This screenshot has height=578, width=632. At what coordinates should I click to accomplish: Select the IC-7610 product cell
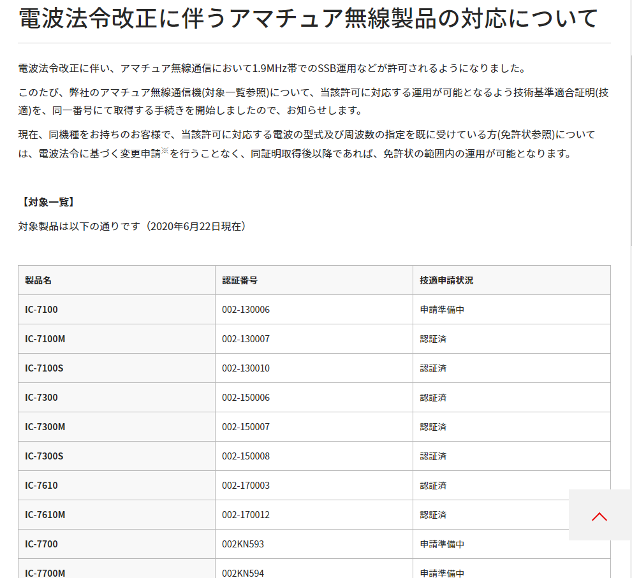[x=117, y=486]
